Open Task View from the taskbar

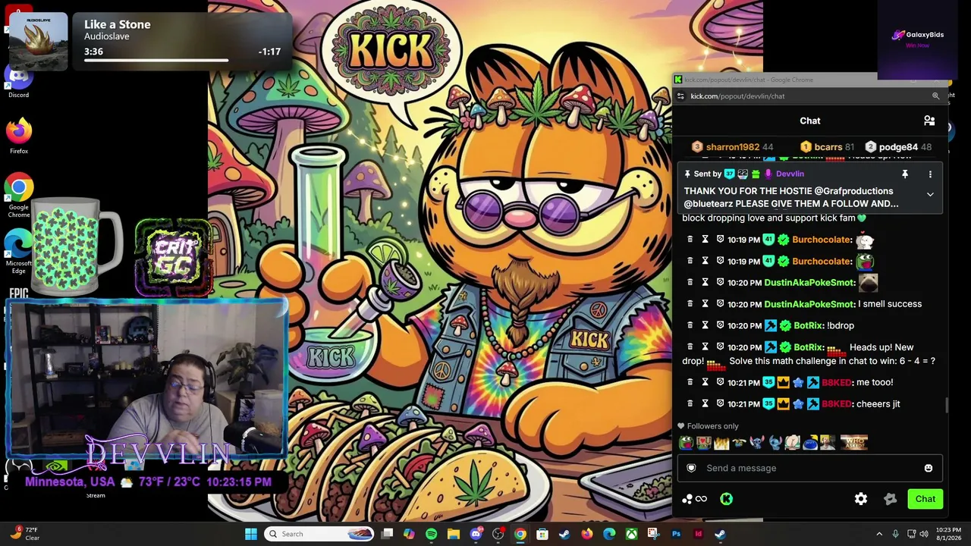tap(387, 534)
